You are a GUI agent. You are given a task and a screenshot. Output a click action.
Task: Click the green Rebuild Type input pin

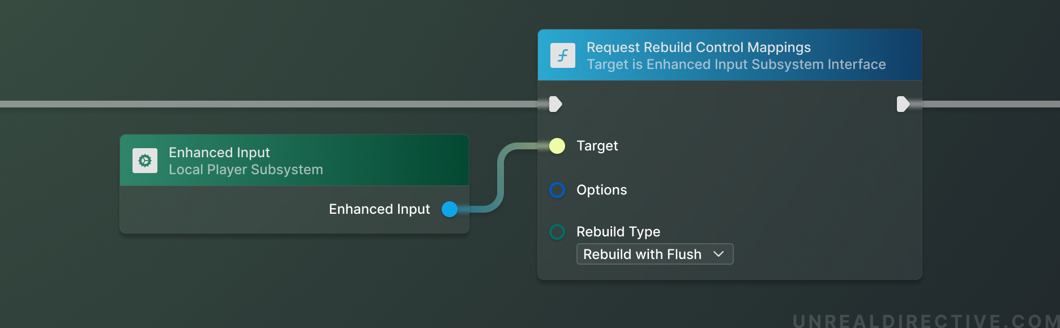[557, 232]
